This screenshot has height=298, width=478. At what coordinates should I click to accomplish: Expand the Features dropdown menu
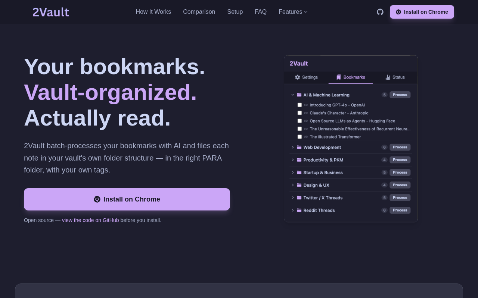(293, 12)
